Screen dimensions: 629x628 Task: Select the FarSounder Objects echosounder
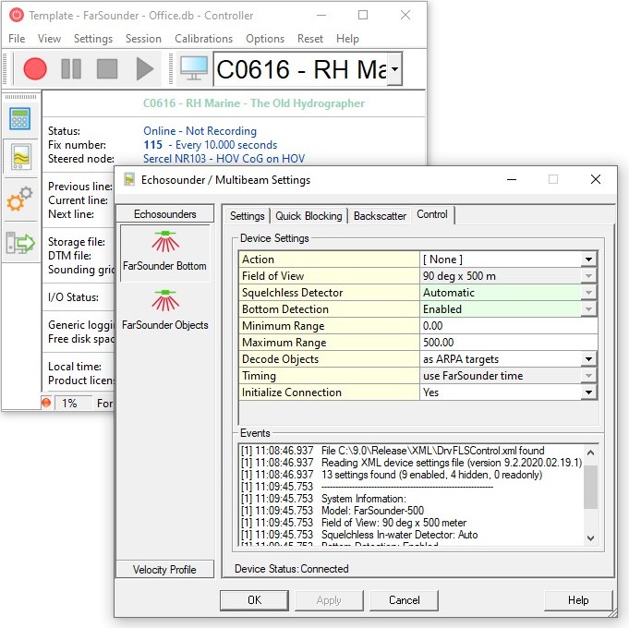[165, 308]
